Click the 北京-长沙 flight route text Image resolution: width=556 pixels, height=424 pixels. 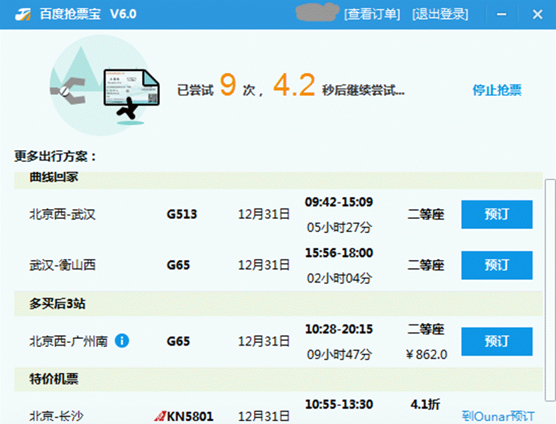[56, 416]
